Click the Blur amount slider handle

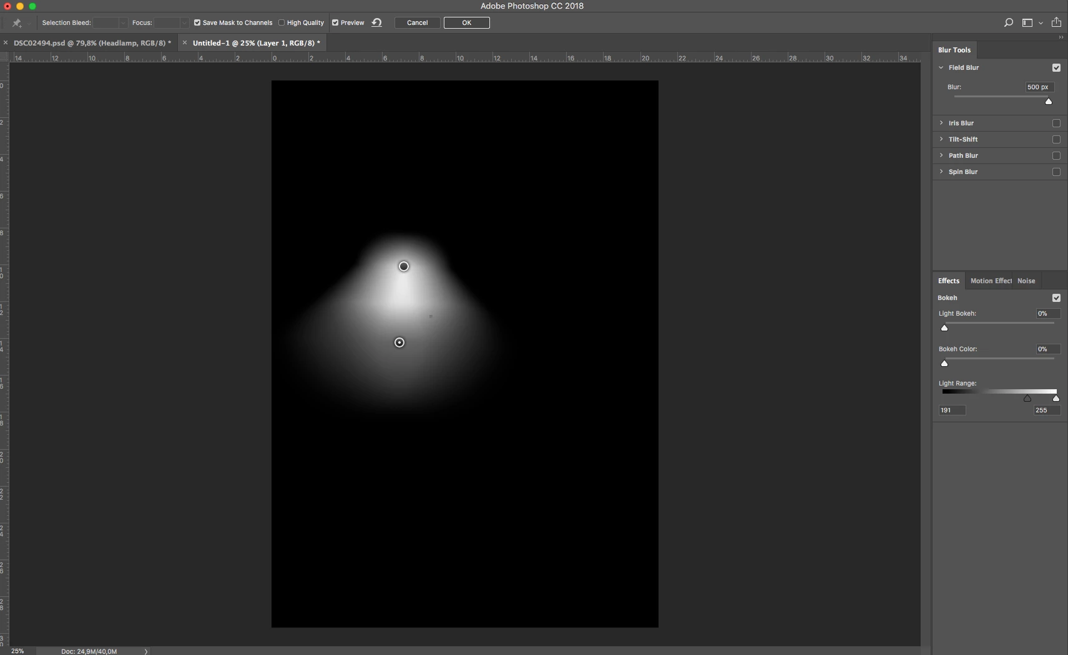click(x=1049, y=102)
